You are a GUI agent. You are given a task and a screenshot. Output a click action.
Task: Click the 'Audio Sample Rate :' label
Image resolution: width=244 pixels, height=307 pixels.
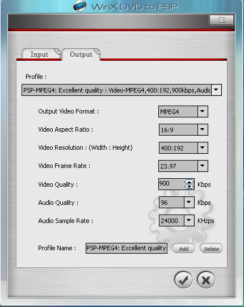click(x=66, y=221)
